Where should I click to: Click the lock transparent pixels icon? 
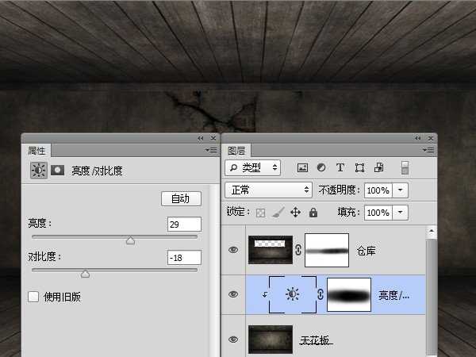pos(260,213)
